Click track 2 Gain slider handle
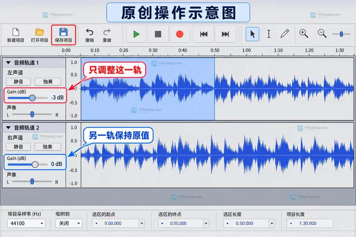Viewport: 356px width, 237px height. [x=35, y=164]
